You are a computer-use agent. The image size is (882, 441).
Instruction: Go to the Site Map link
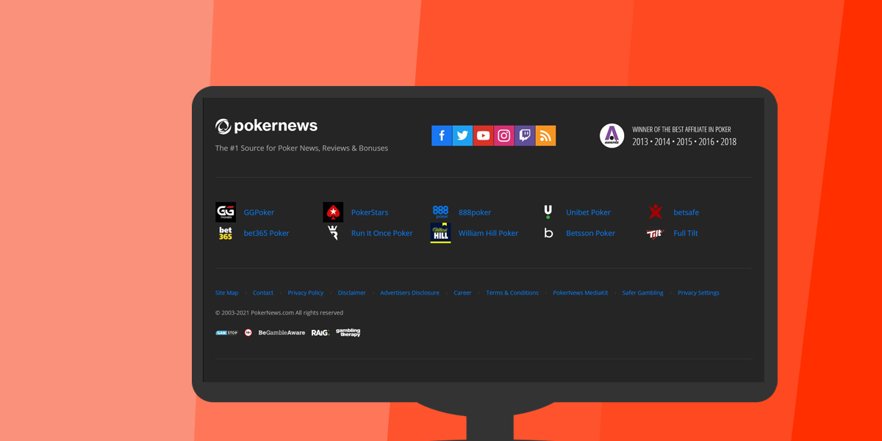(226, 293)
